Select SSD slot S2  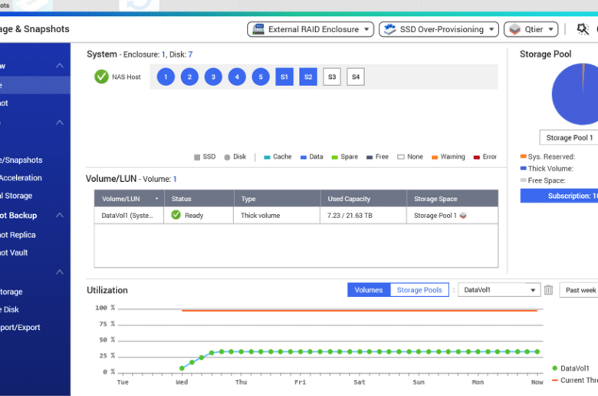(308, 77)
